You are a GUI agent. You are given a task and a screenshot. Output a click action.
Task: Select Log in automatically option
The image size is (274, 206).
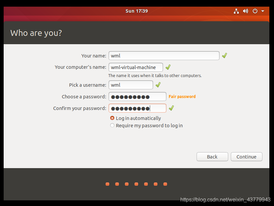click(x=136, y=118)
